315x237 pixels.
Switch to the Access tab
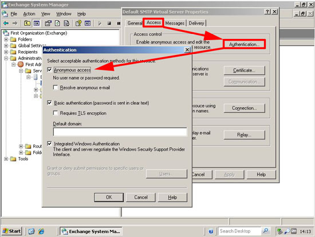(x=153, y=22)
